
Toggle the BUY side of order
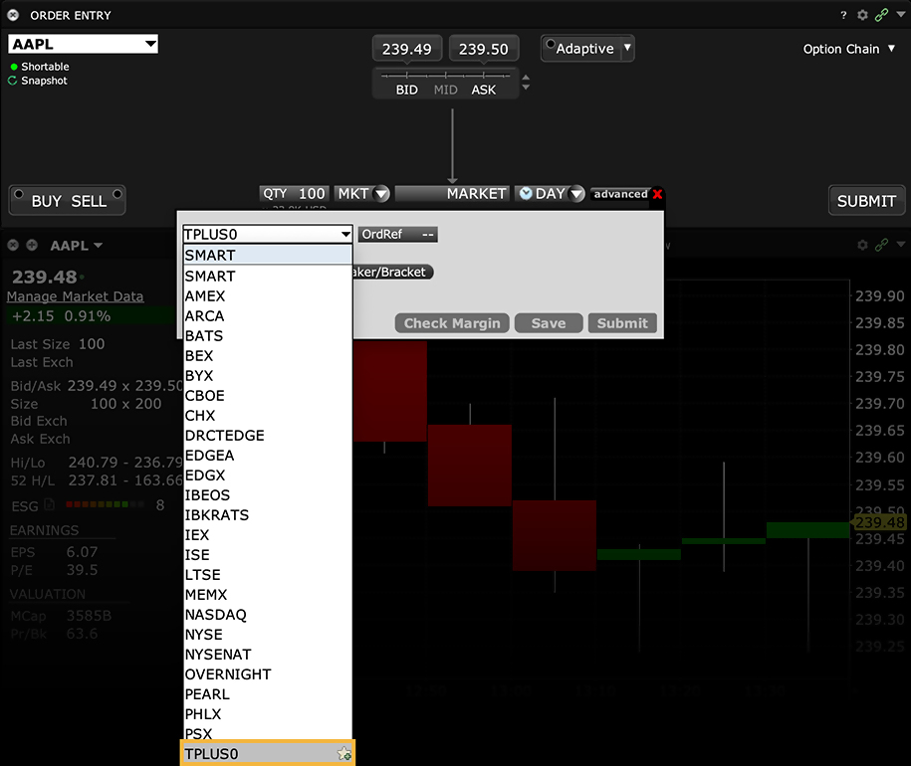[46, 201]
